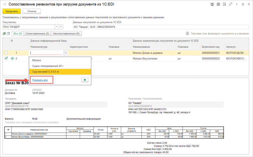Viewport: 253px width, 157px height.
Task: Expand the Номенклатура dropdown in row 1
Action: 66,53
